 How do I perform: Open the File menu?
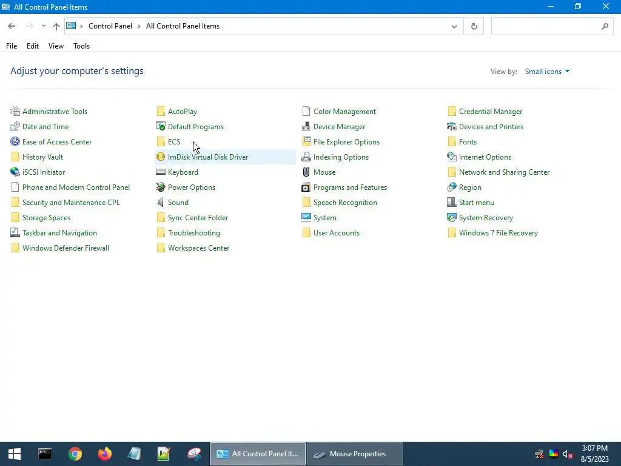(x=12, y=46)
